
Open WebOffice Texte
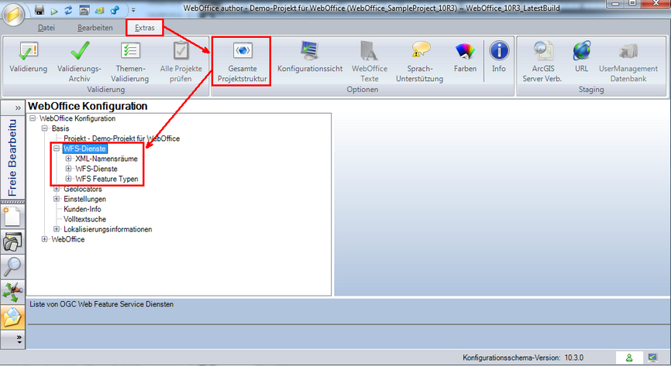[370, 62]
